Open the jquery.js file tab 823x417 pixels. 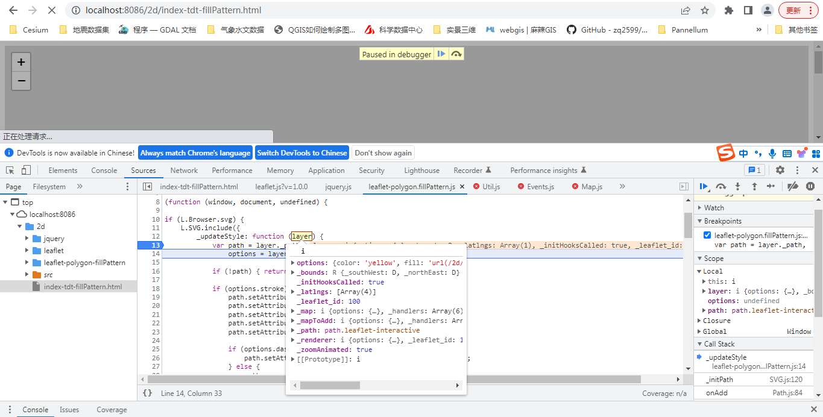click(338, 187)
